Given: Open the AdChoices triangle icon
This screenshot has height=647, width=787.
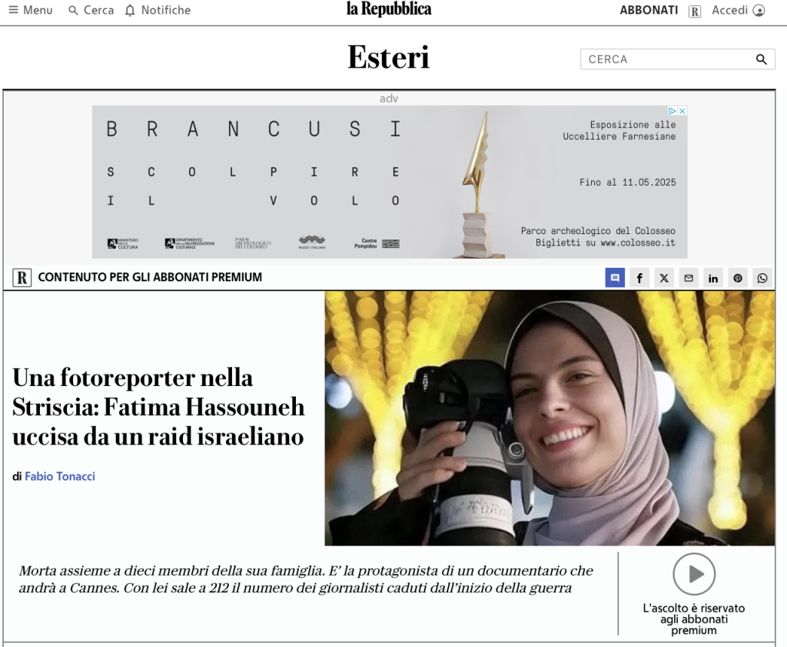Looking at the screenshot, I should coord(672,111).
